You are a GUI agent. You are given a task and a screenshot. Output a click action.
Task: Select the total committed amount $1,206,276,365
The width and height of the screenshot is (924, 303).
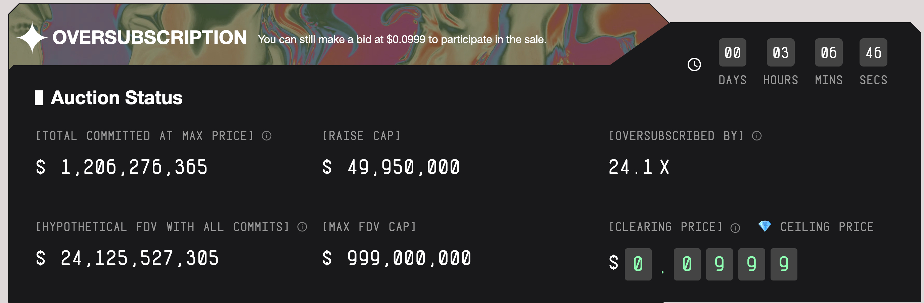pos(122,167)
